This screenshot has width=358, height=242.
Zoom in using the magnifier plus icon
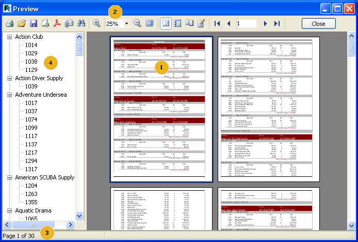point(97,24)
